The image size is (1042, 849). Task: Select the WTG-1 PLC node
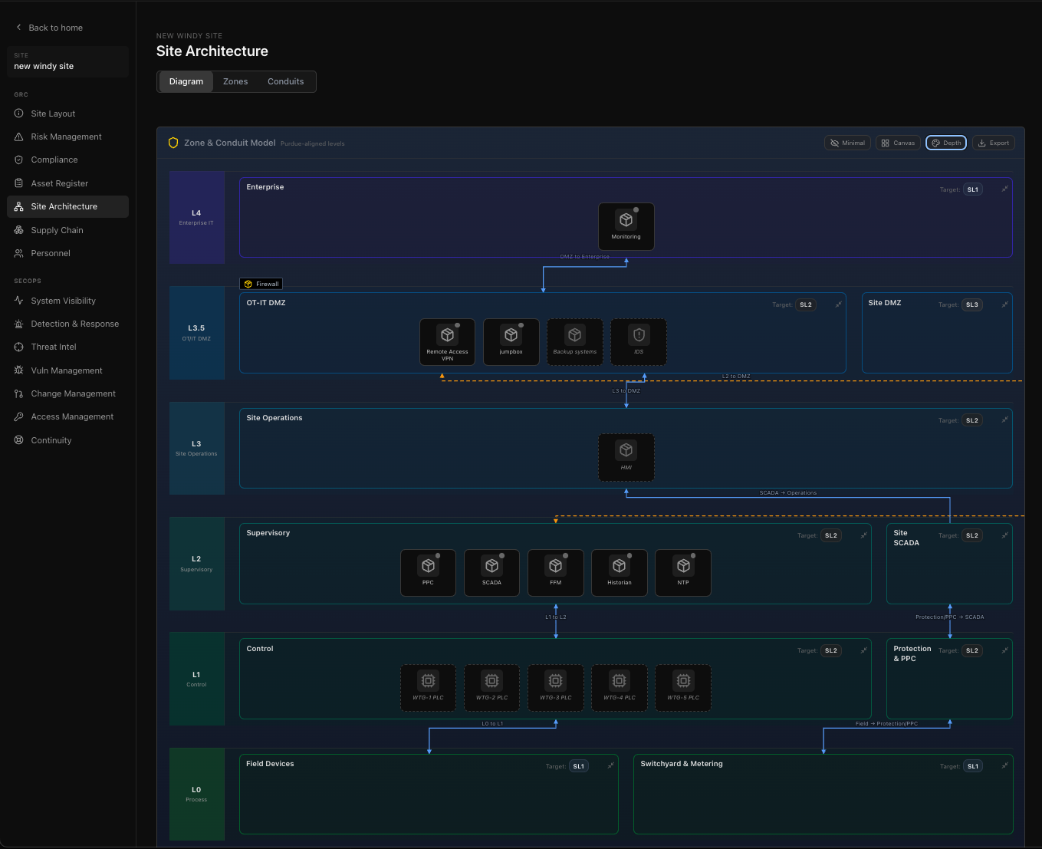428,688
